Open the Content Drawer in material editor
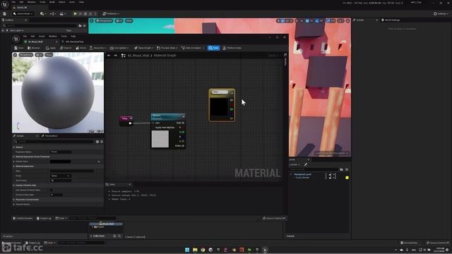The image size is (452, 254). tap(23, 218)
